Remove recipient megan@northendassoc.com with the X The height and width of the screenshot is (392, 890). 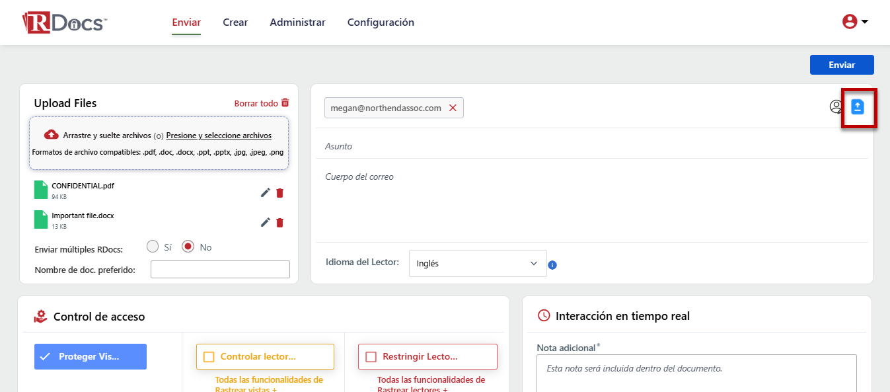pos(453,108)
